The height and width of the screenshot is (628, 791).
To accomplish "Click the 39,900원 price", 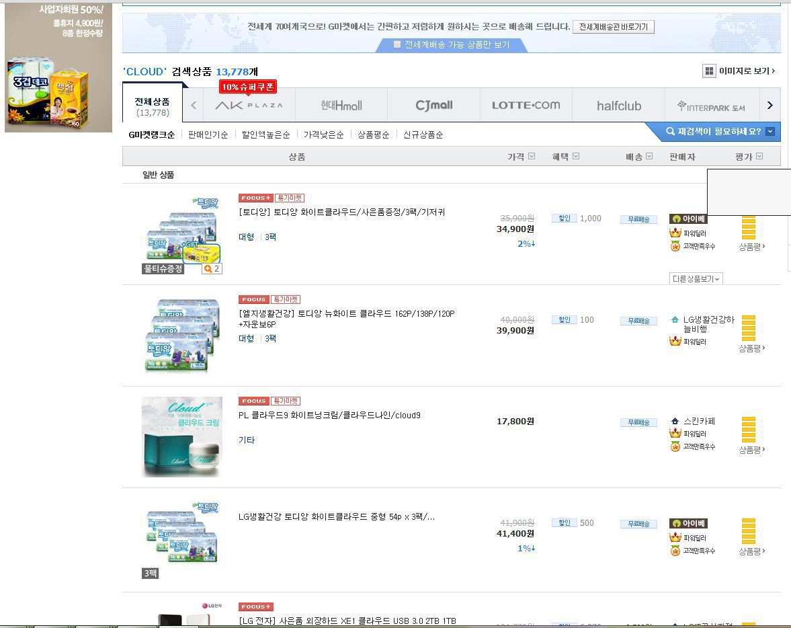I will click(x=515, y=331).
